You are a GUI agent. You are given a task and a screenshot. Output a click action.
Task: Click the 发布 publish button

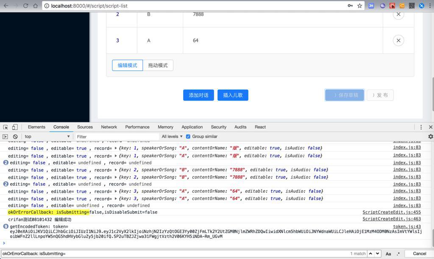pyautogui.click(x=380, y=95)
